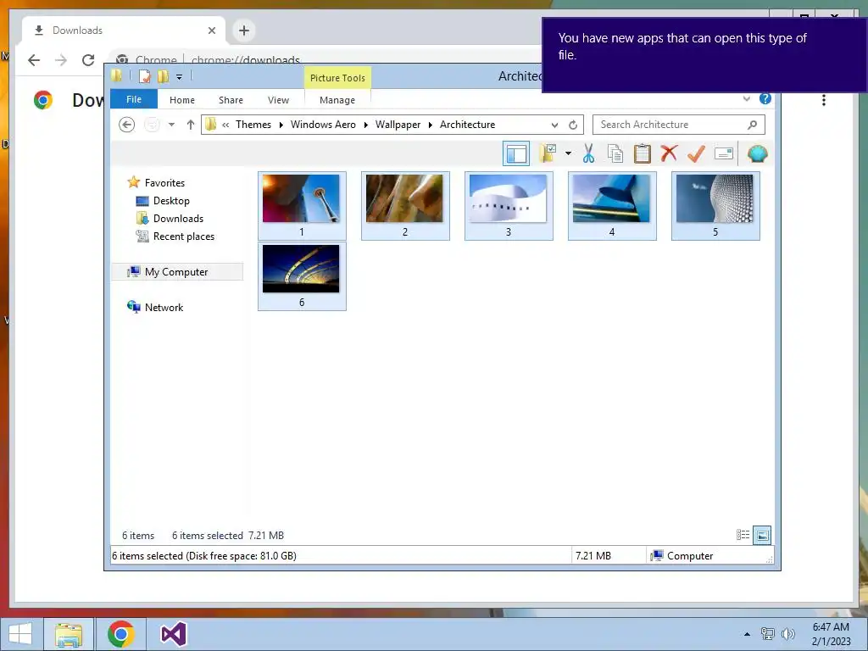Click the New Folder icon in quick access toolbar
Image resolution: width=868 pixels, height=651 pixels.
pos(163,76)
